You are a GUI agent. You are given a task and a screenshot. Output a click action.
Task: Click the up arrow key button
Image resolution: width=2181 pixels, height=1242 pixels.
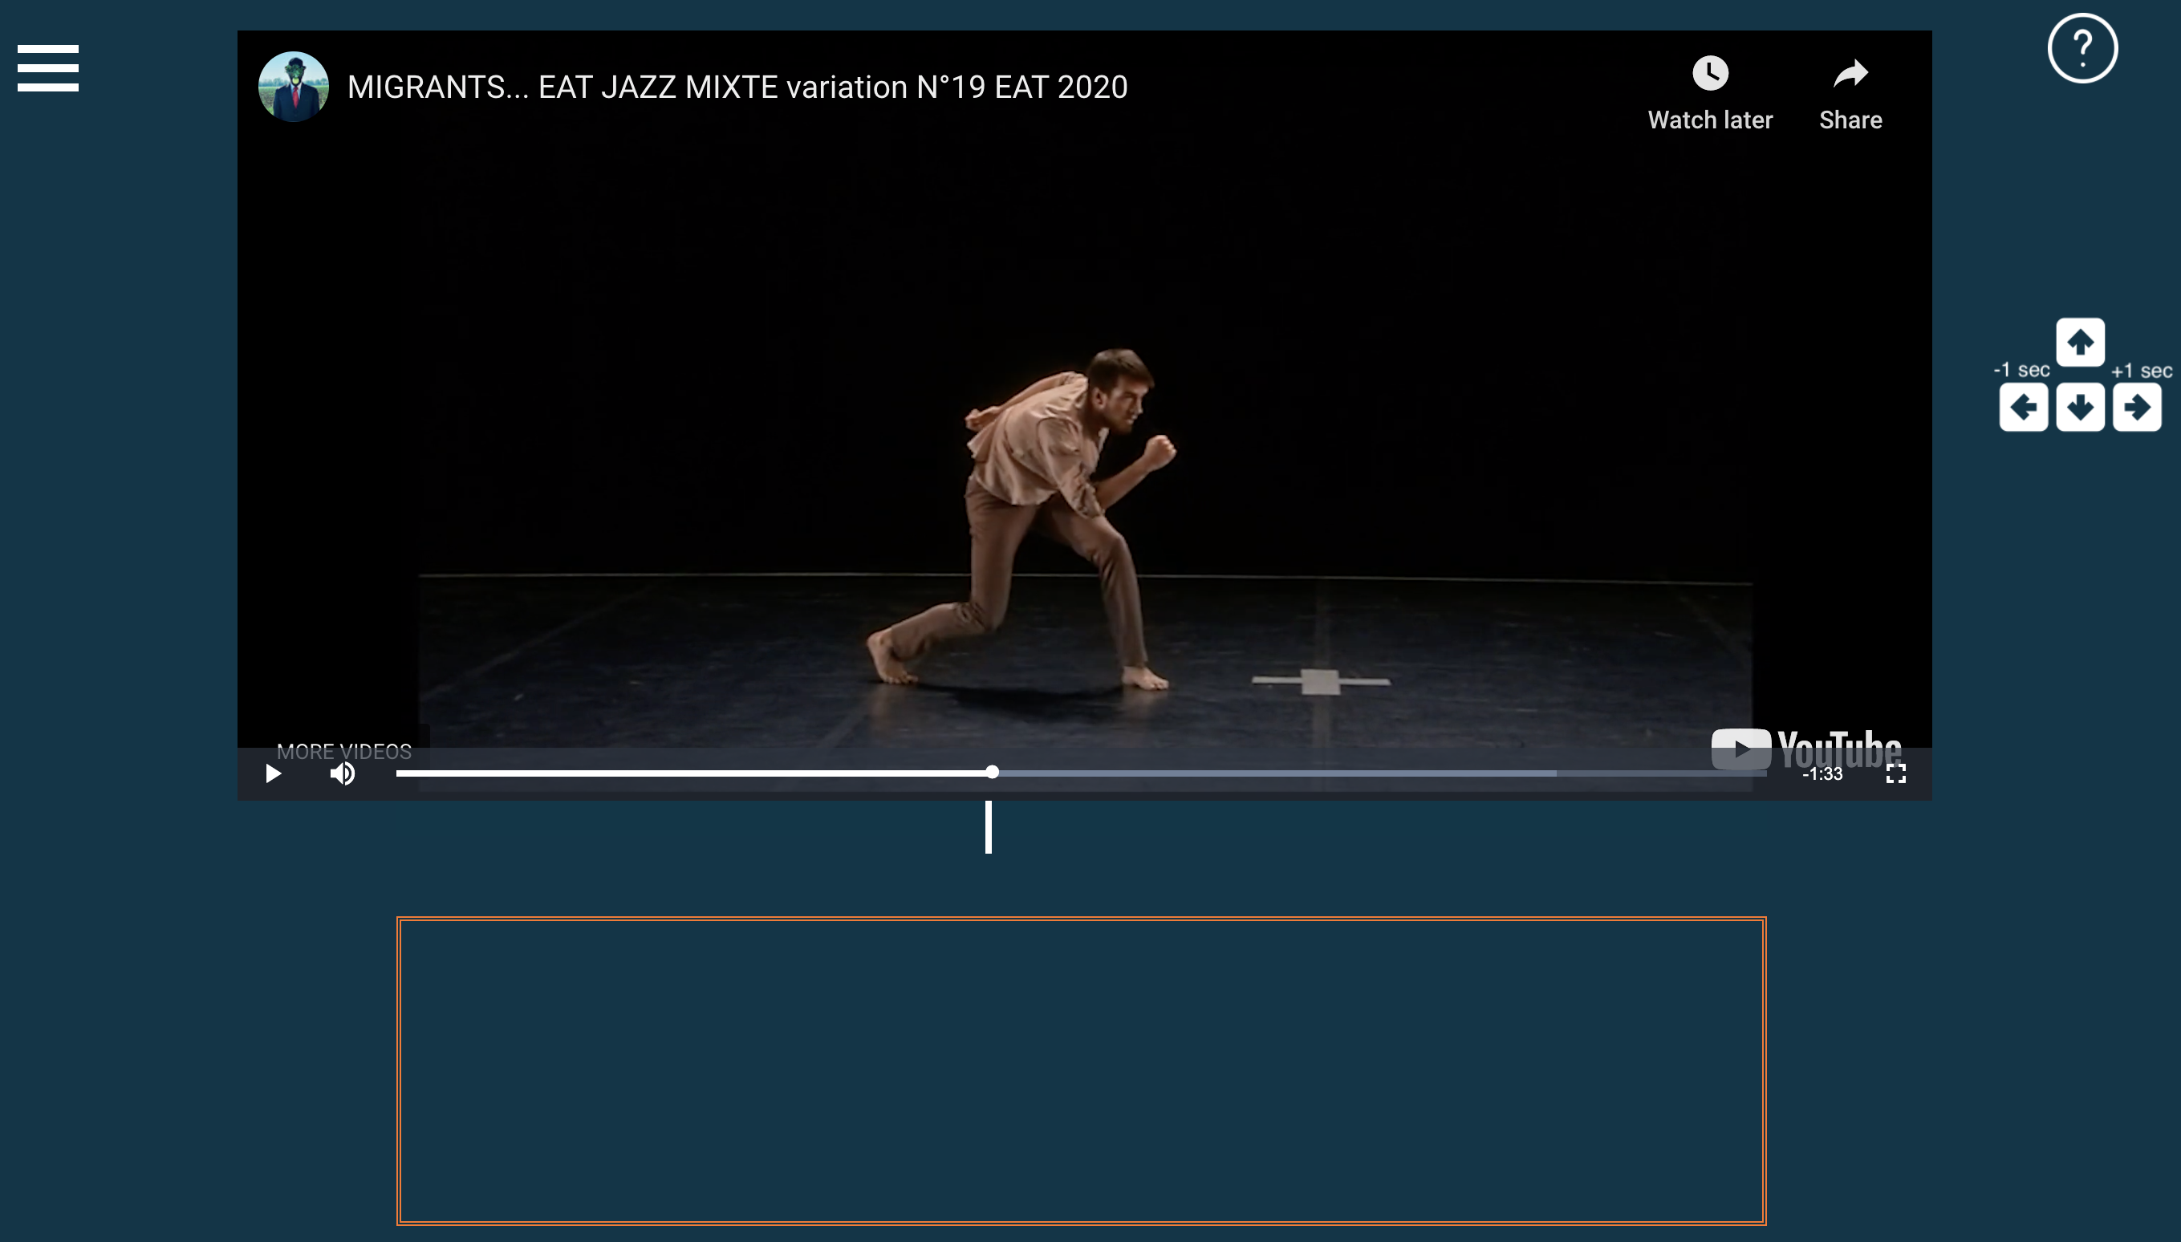2080,342
